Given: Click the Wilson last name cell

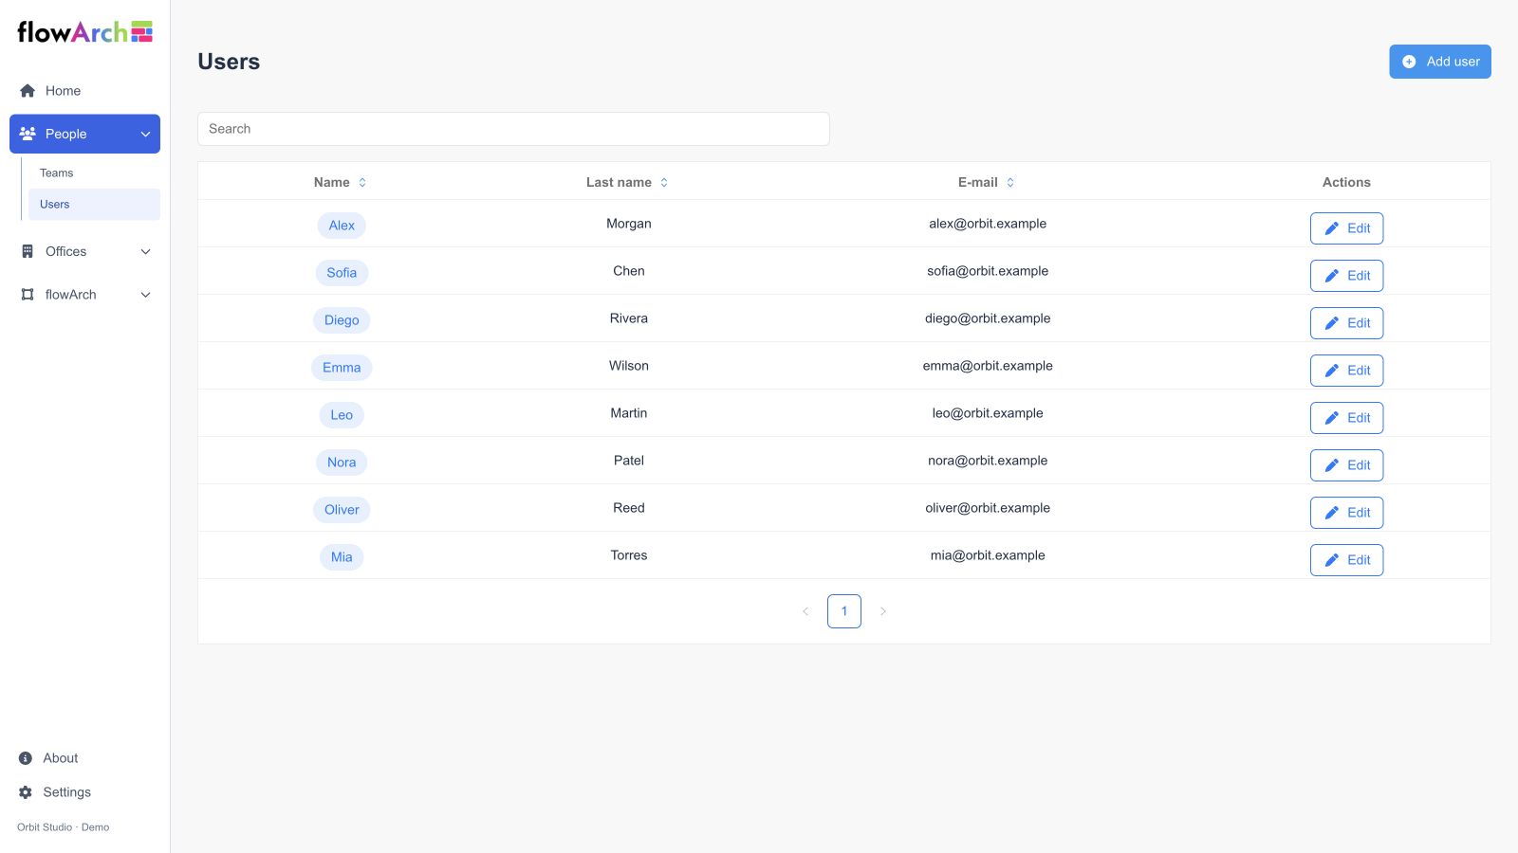Looking at the screenshot, I should (629, 366).
